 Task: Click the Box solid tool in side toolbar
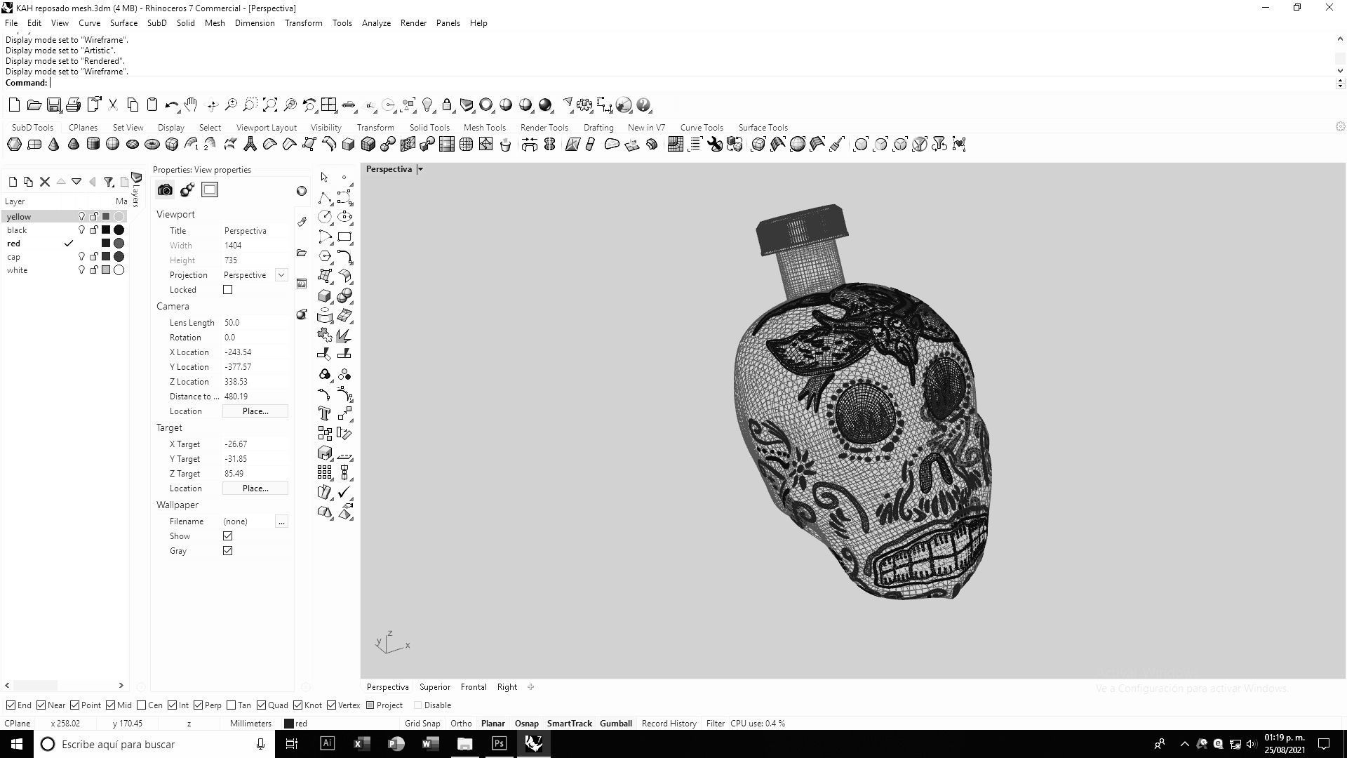coord(324,295)
